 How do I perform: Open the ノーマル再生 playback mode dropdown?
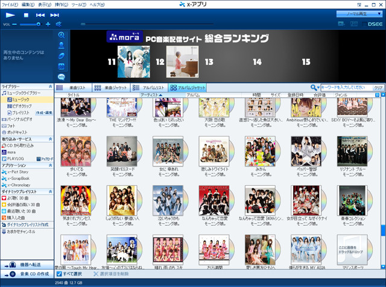359,14
